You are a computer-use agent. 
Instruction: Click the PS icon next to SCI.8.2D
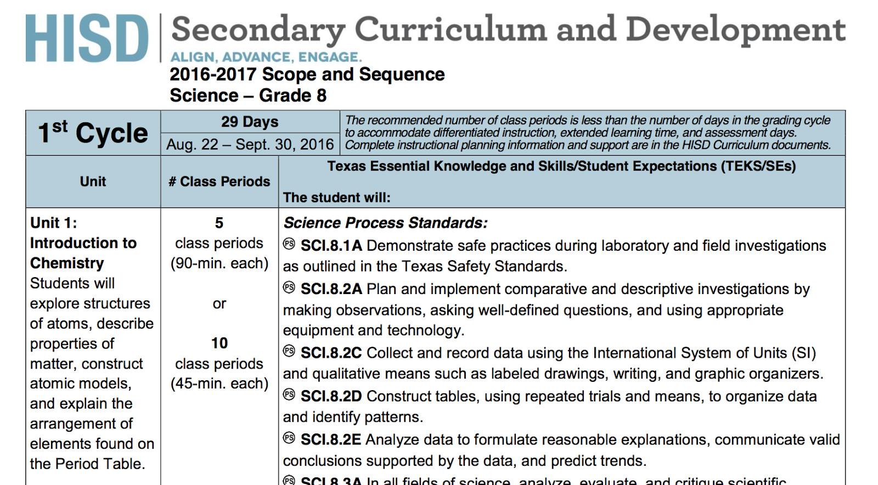click(x=289, y=394)
